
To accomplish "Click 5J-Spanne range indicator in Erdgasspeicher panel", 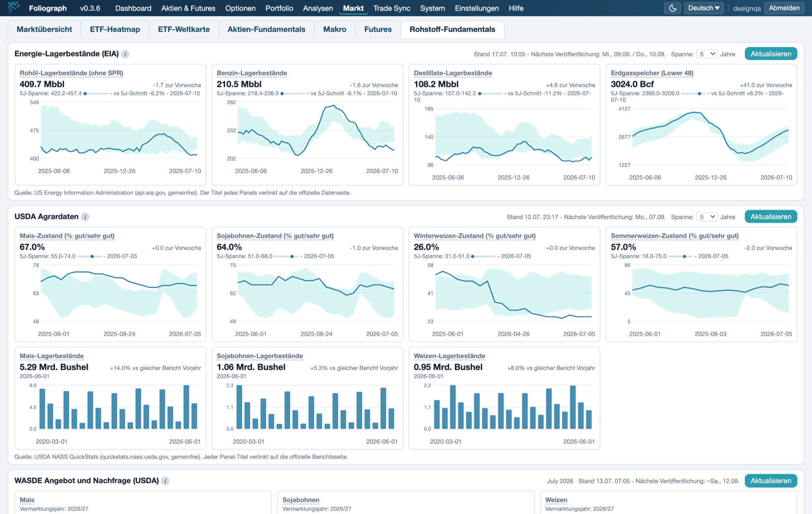I will click(693, 93).
